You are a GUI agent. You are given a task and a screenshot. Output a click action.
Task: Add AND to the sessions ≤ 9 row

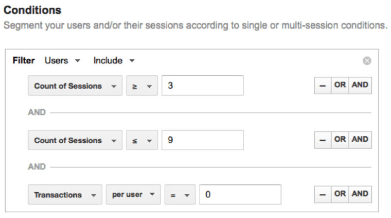click(360, 140)
